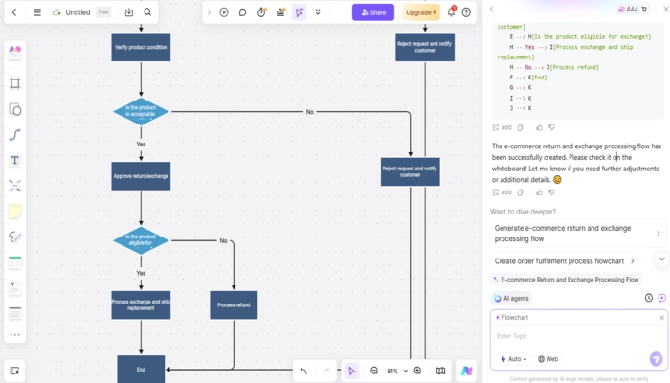The width and height of the screenshot is (670, 383).
Task: Open help question mark
Action: point(466,12)
